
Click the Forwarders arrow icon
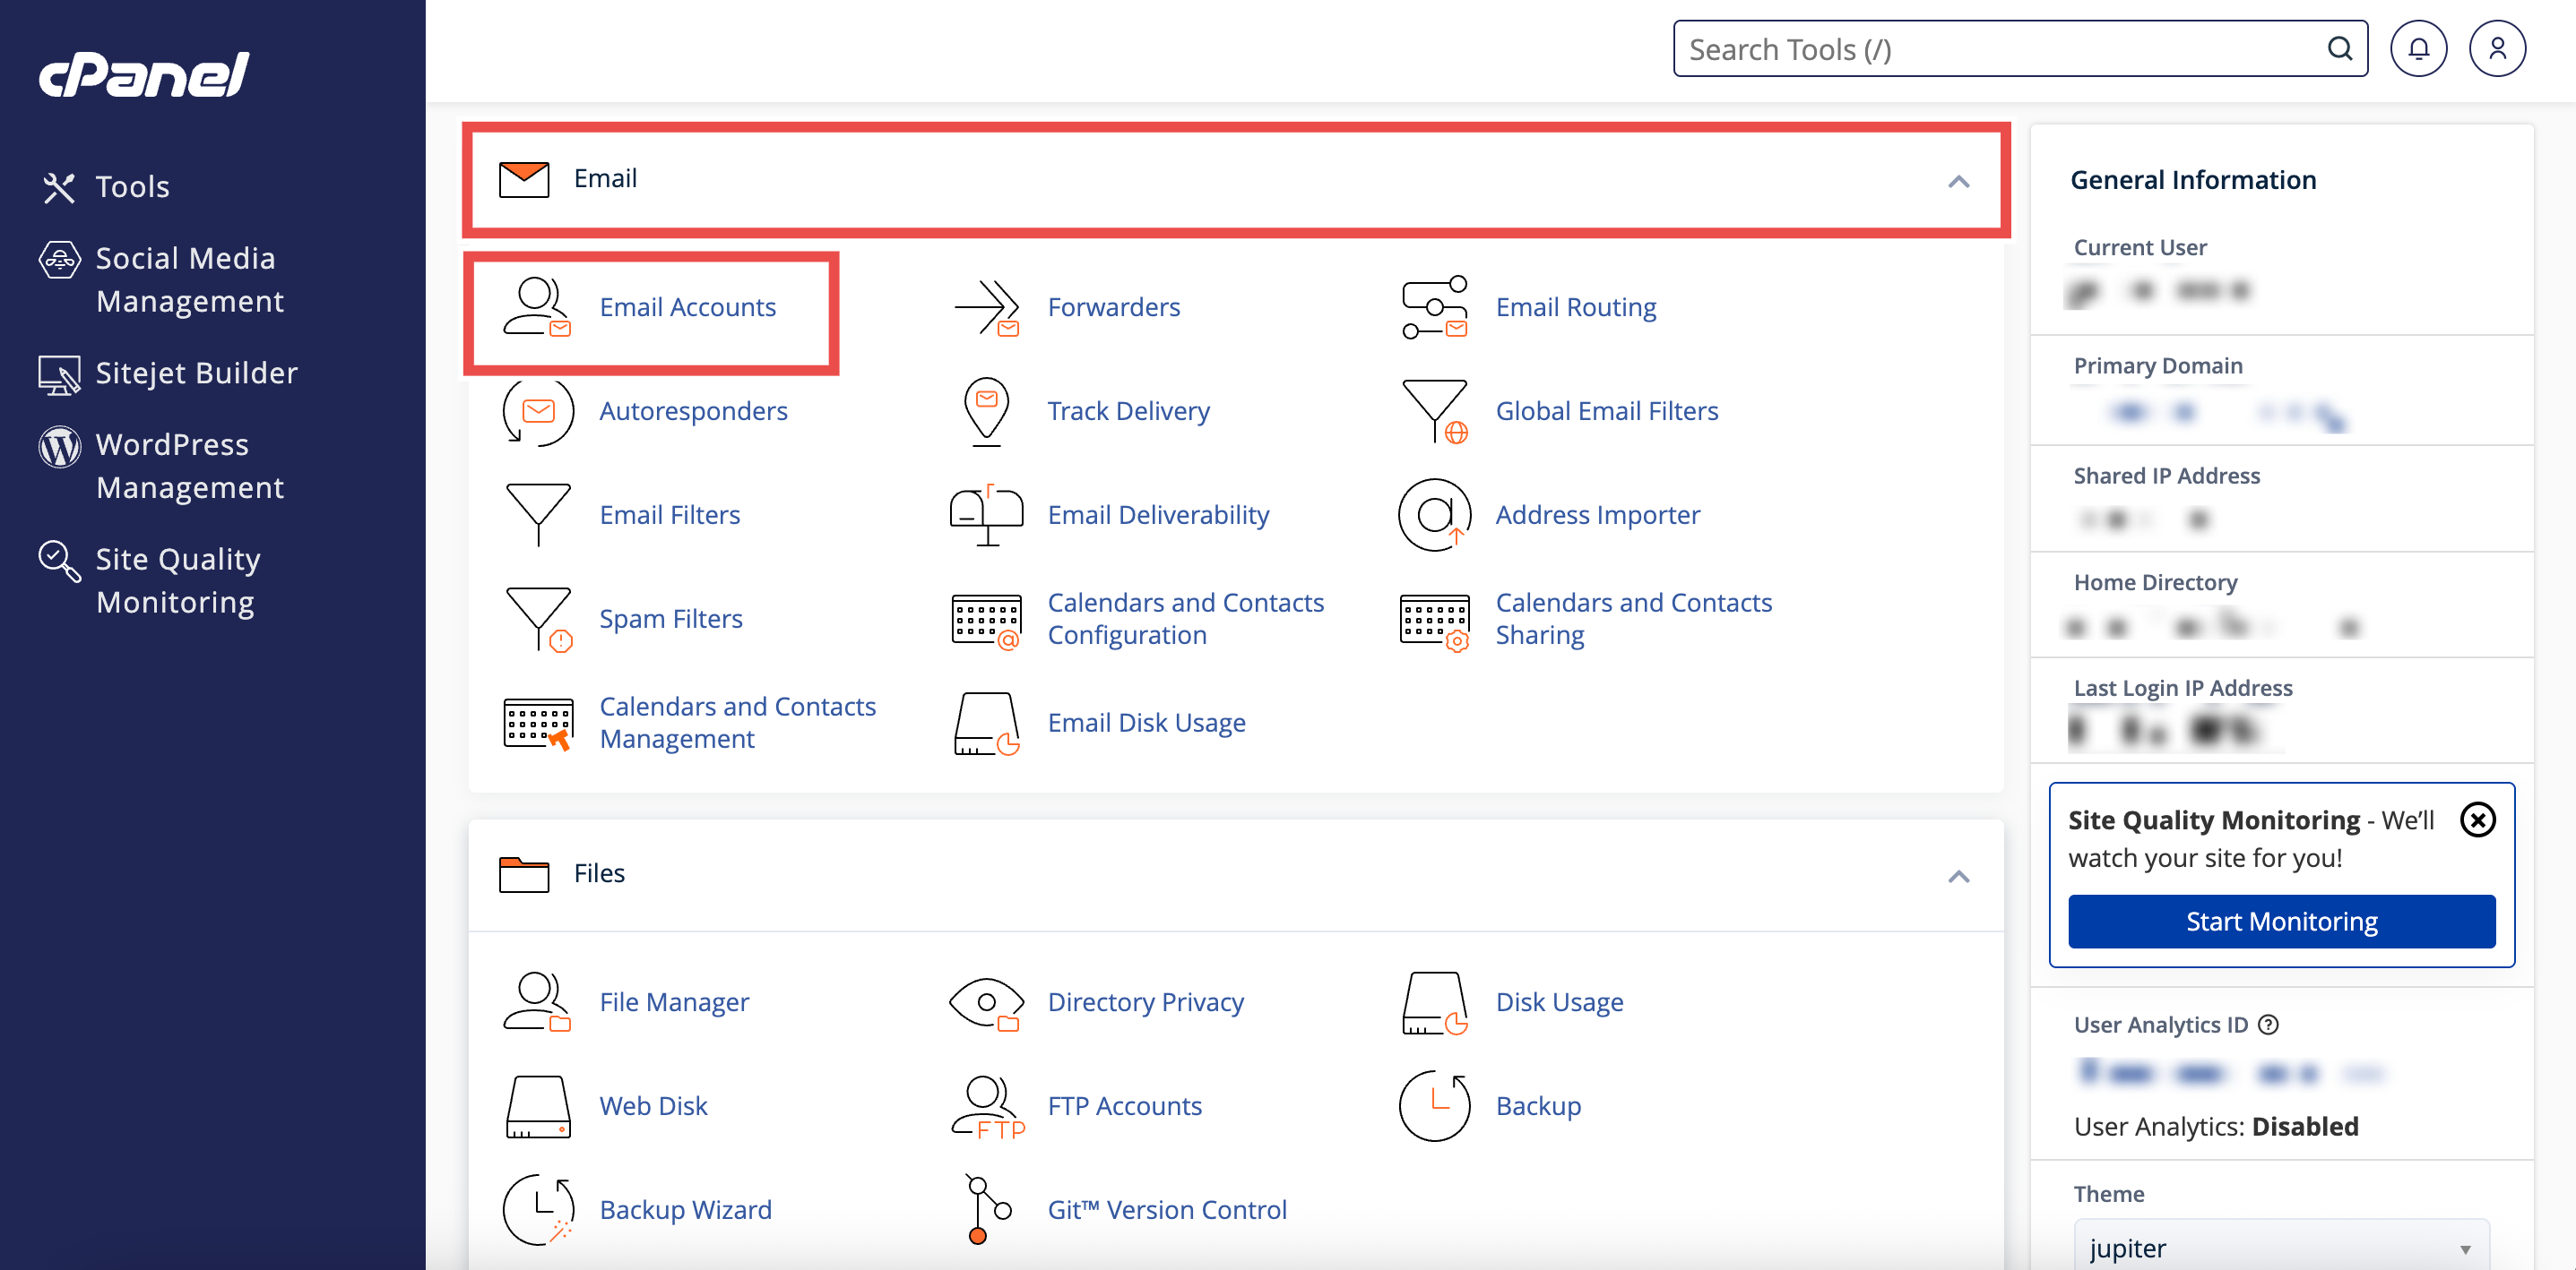[986, 307]
